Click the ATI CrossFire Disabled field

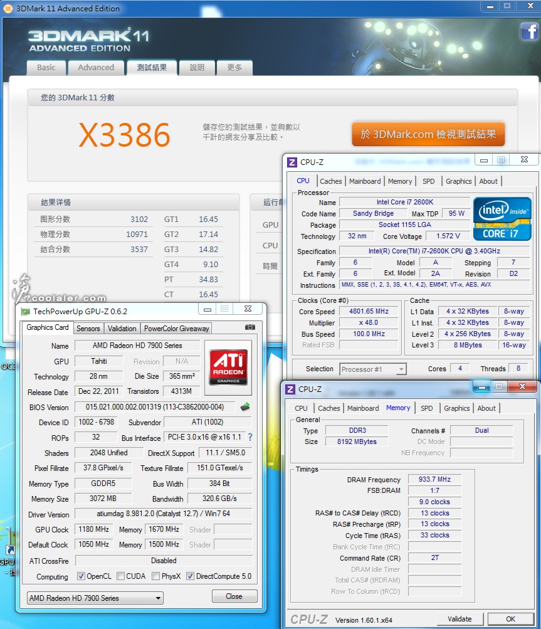(164, 561)
